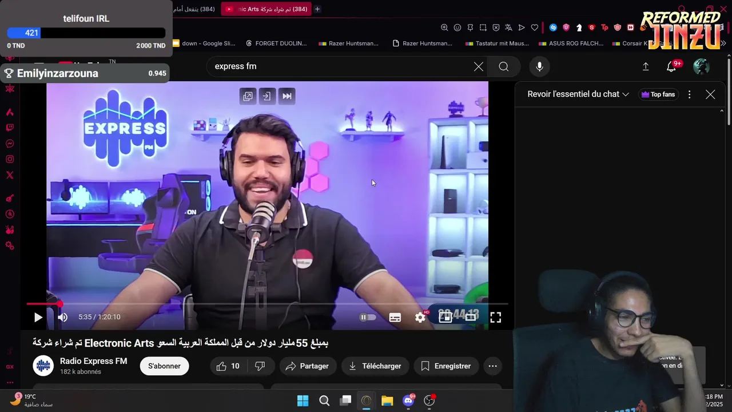The image size is (732, 412).
Task: Open the 'FORGET DUOLIN...' bookmark
Action: [x=276, y=43]
